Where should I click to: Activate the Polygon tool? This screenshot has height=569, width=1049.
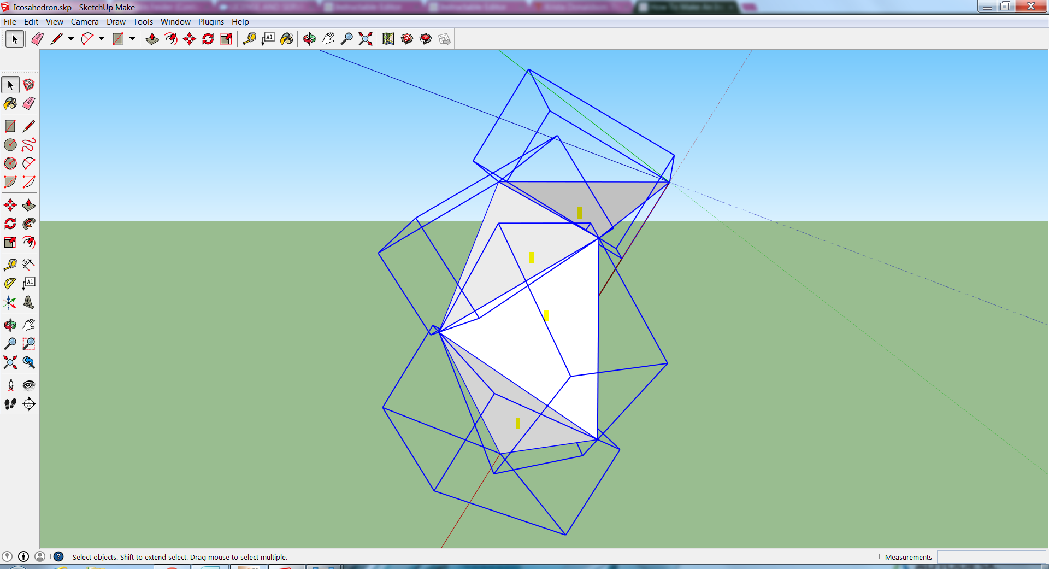pyautogui.click(x=10, y=163)
